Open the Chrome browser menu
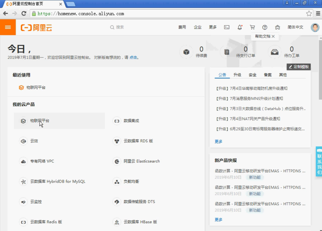 pyautogui.click(x=318, y=13)
